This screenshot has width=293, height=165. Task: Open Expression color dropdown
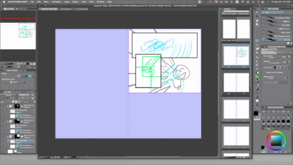click(x=14, y=82)
